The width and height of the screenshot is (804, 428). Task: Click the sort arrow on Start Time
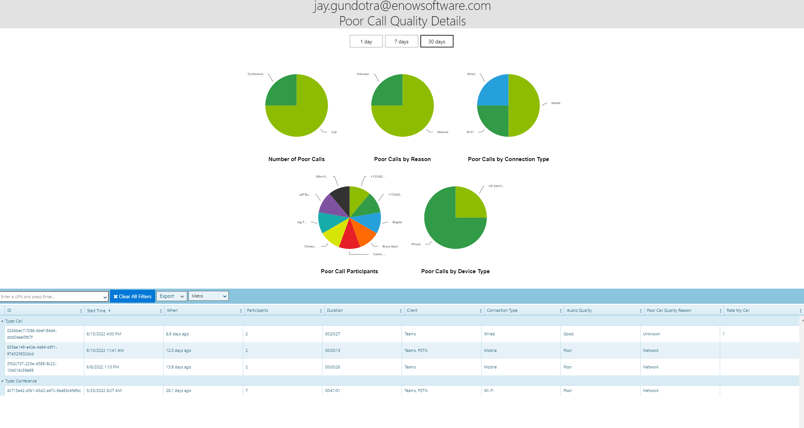[109, 310]
